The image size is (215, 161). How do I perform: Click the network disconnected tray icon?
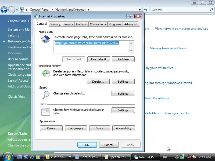189,157
